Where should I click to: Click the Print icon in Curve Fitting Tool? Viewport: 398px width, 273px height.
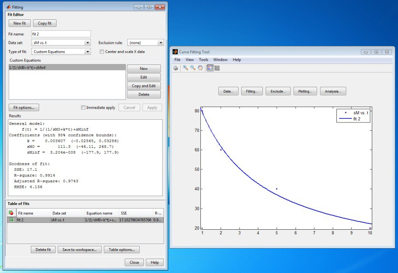(176, 68)
